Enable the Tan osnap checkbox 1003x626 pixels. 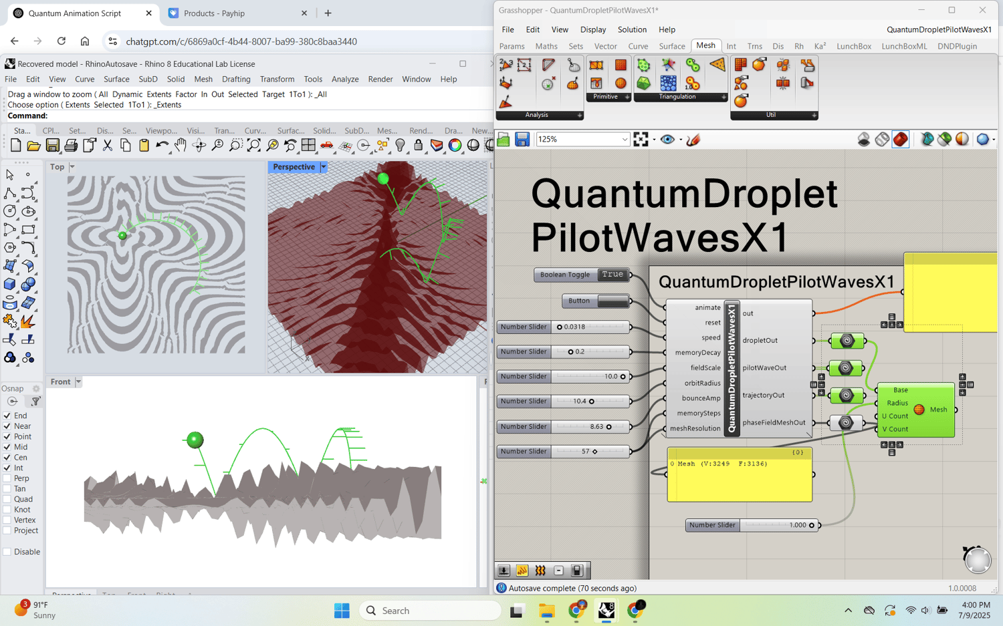[7, 489]
